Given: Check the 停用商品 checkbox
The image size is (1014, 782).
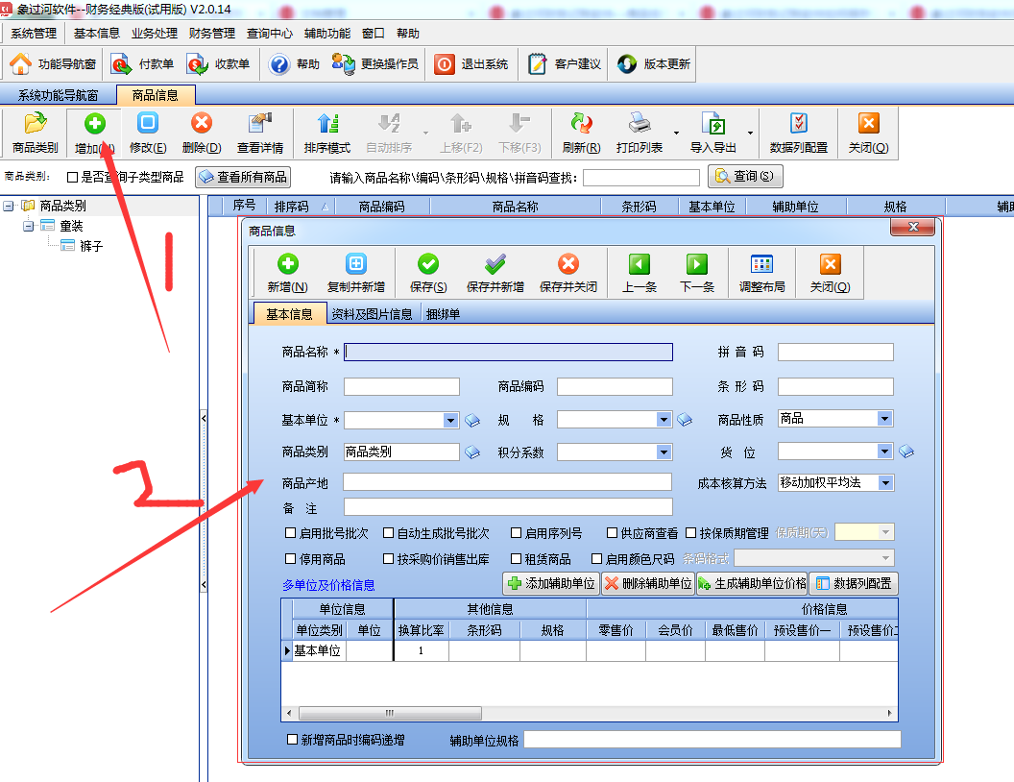Looking at the screenshot, I should click(290, 559).
